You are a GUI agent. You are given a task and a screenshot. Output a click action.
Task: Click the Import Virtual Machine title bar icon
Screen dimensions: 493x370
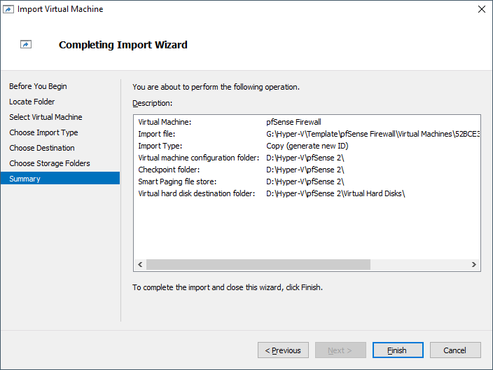coord(8,9)
